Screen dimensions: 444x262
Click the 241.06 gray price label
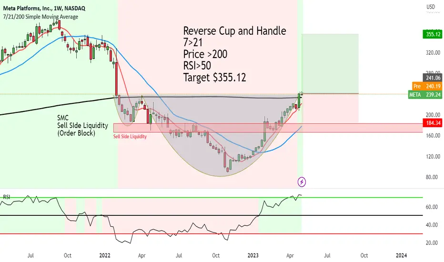(x=433, y=78)
